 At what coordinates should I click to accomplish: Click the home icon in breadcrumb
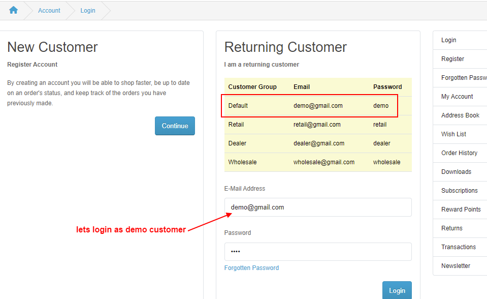click(x=13, y=10)
